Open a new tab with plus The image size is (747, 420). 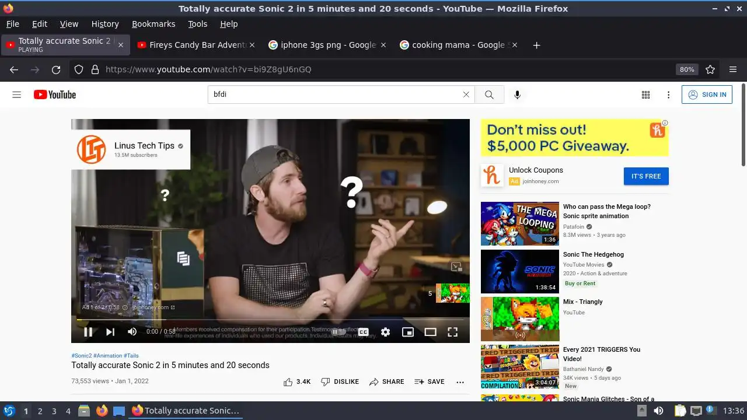[x=536, y=45]
